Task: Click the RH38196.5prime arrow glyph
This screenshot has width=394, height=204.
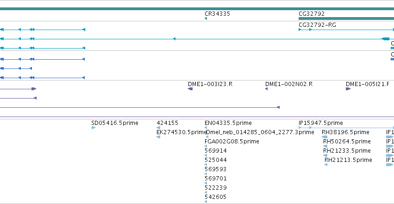Action: coord(325,137)
